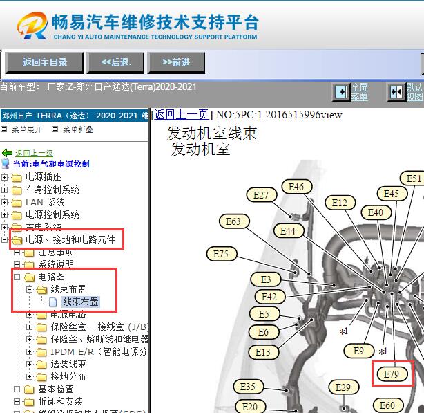This screenshot has height=413, width=424.
Task: Click the 线束布置 page document icon
Action: tap(53, 302)
